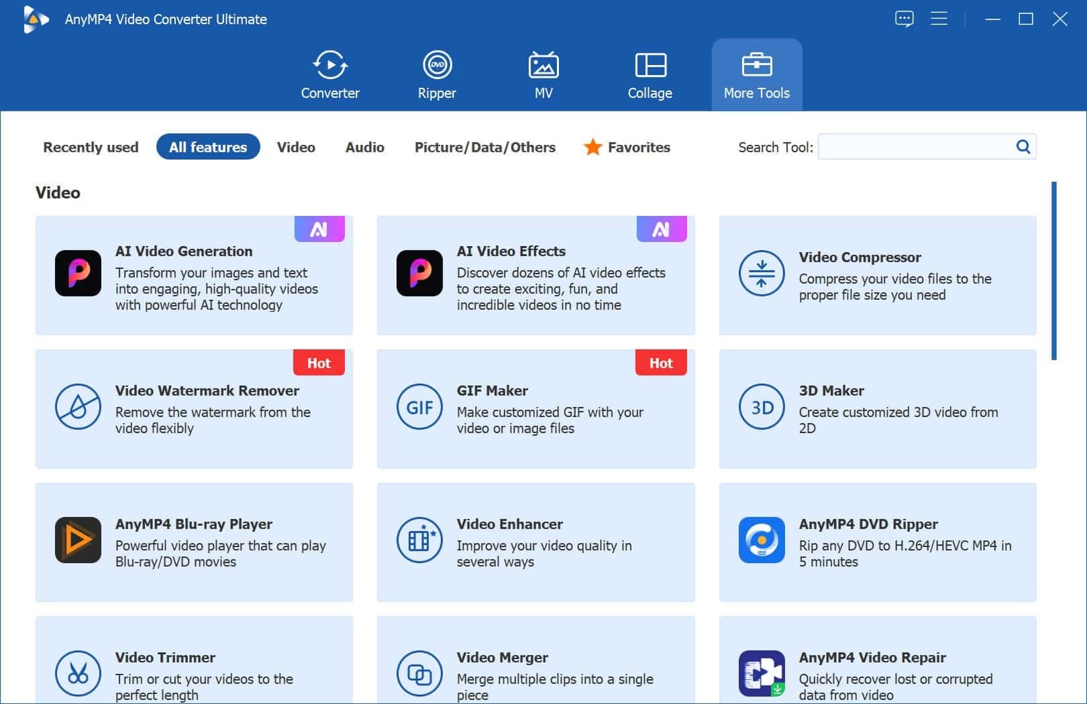Viewport: 1087px width, 704px height.
Task: Click 'AnyMP4 DVD Ripper' title text
Action: tap(868, 524)
